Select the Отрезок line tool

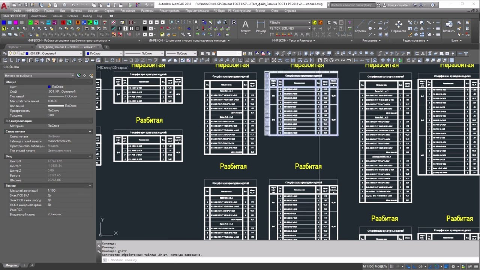(x=360, y=26)
